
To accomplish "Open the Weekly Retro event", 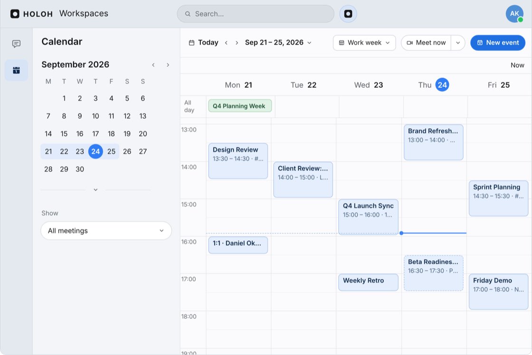I will (368, 282).
